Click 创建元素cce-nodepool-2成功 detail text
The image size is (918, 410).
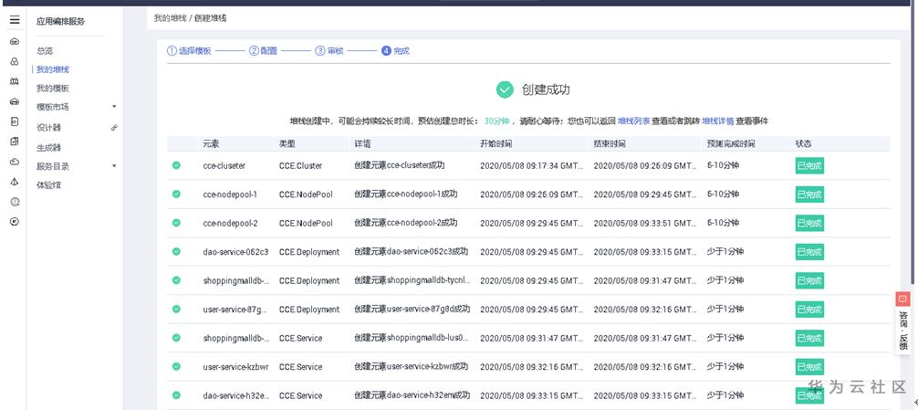406,223
